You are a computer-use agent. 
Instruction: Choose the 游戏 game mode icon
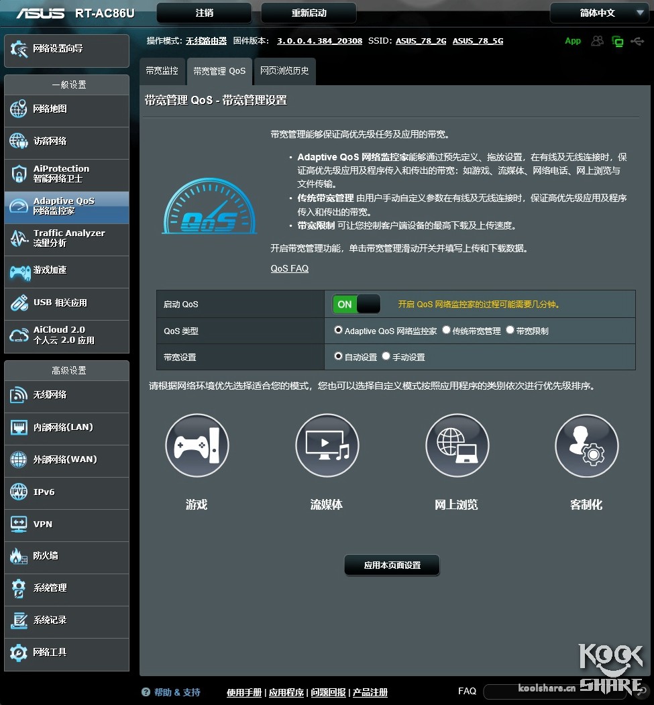(197, 445)
